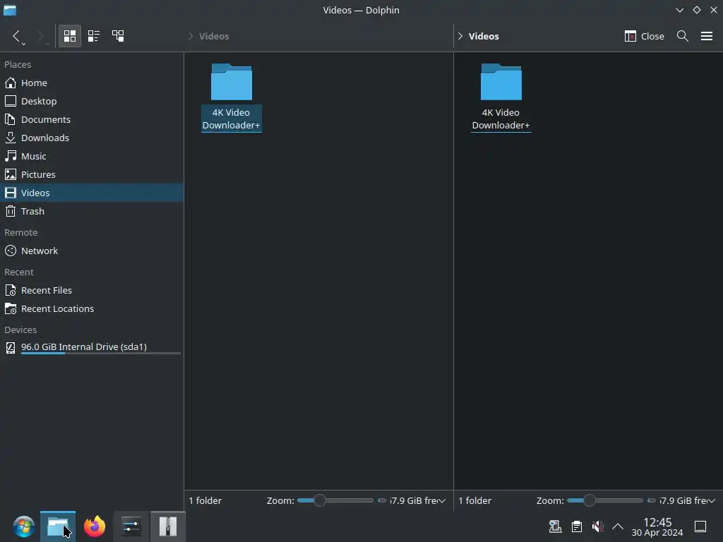The image size is (723, 542).
Task: Open Desktop in Places
Action: (92, 101)
